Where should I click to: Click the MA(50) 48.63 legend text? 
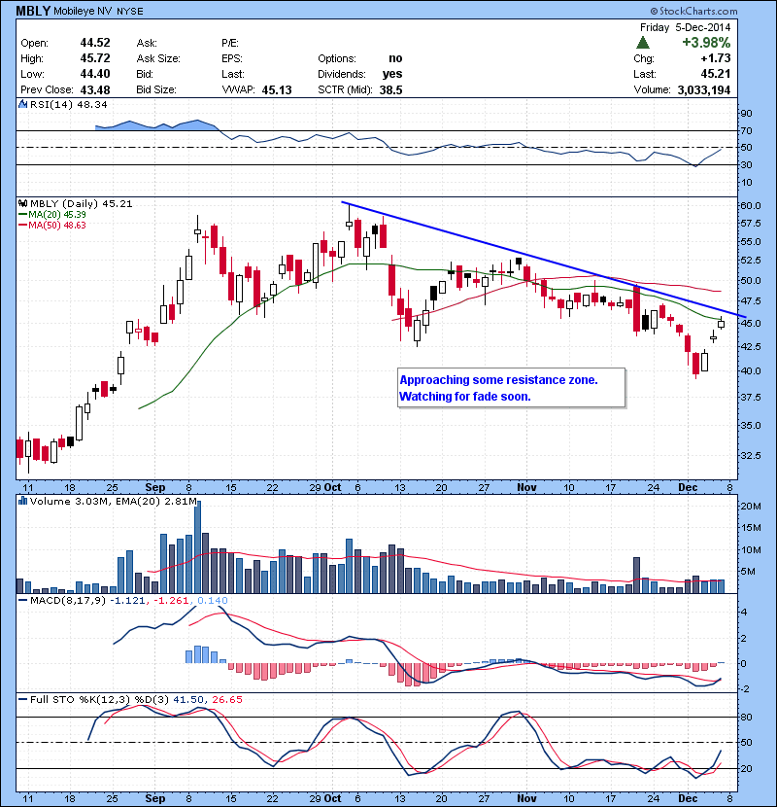pyautogui.click(x=57, y=226)
